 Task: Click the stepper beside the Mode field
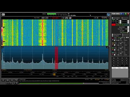[128, 27]
